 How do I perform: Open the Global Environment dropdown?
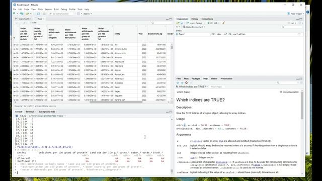coord(194,27)
